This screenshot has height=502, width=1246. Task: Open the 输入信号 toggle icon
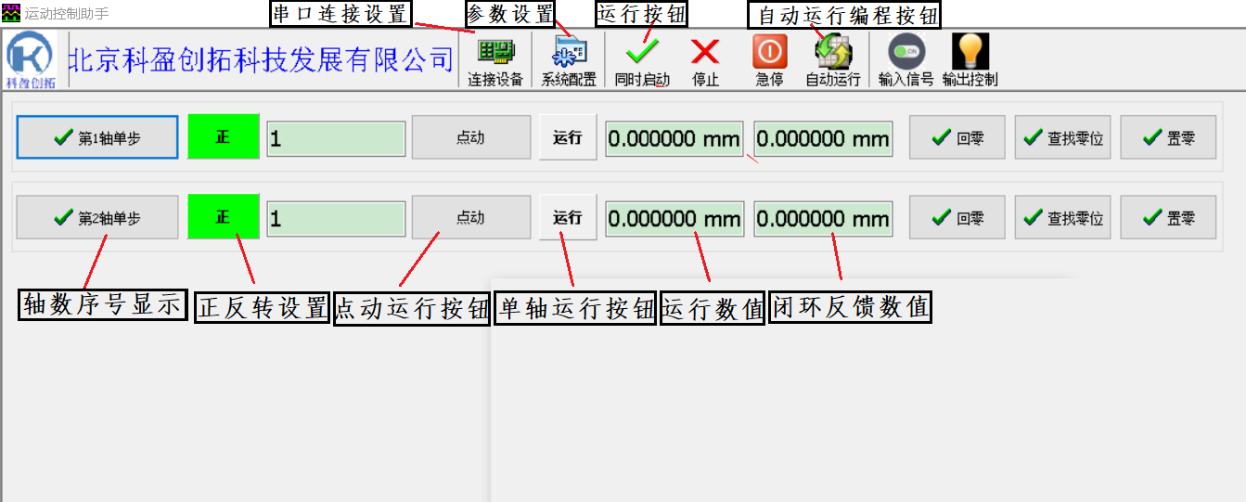point(906,61)
